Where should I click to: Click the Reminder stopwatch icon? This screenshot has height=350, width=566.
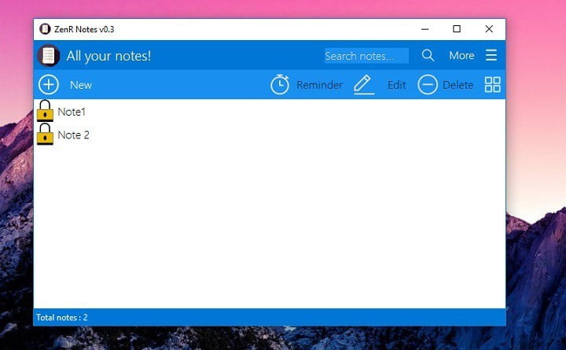pos(280,85)
